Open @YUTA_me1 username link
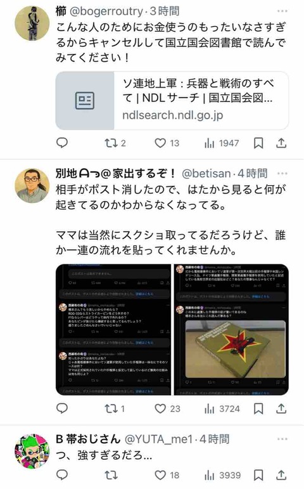The width and height of the screenshot is (304, 489). (x=159, y=439)
